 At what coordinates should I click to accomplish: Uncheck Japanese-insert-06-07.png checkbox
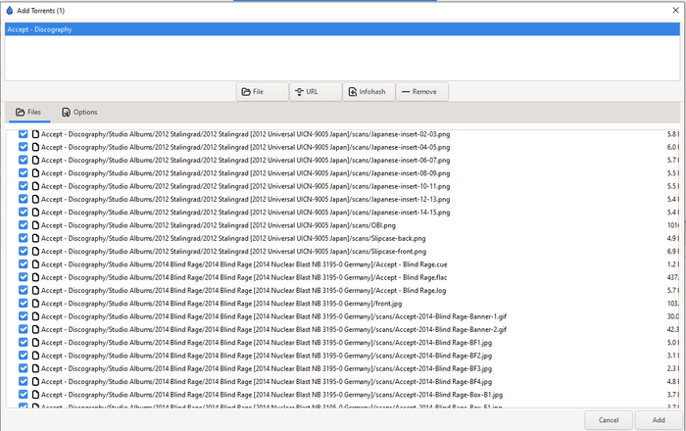point(24,160)
